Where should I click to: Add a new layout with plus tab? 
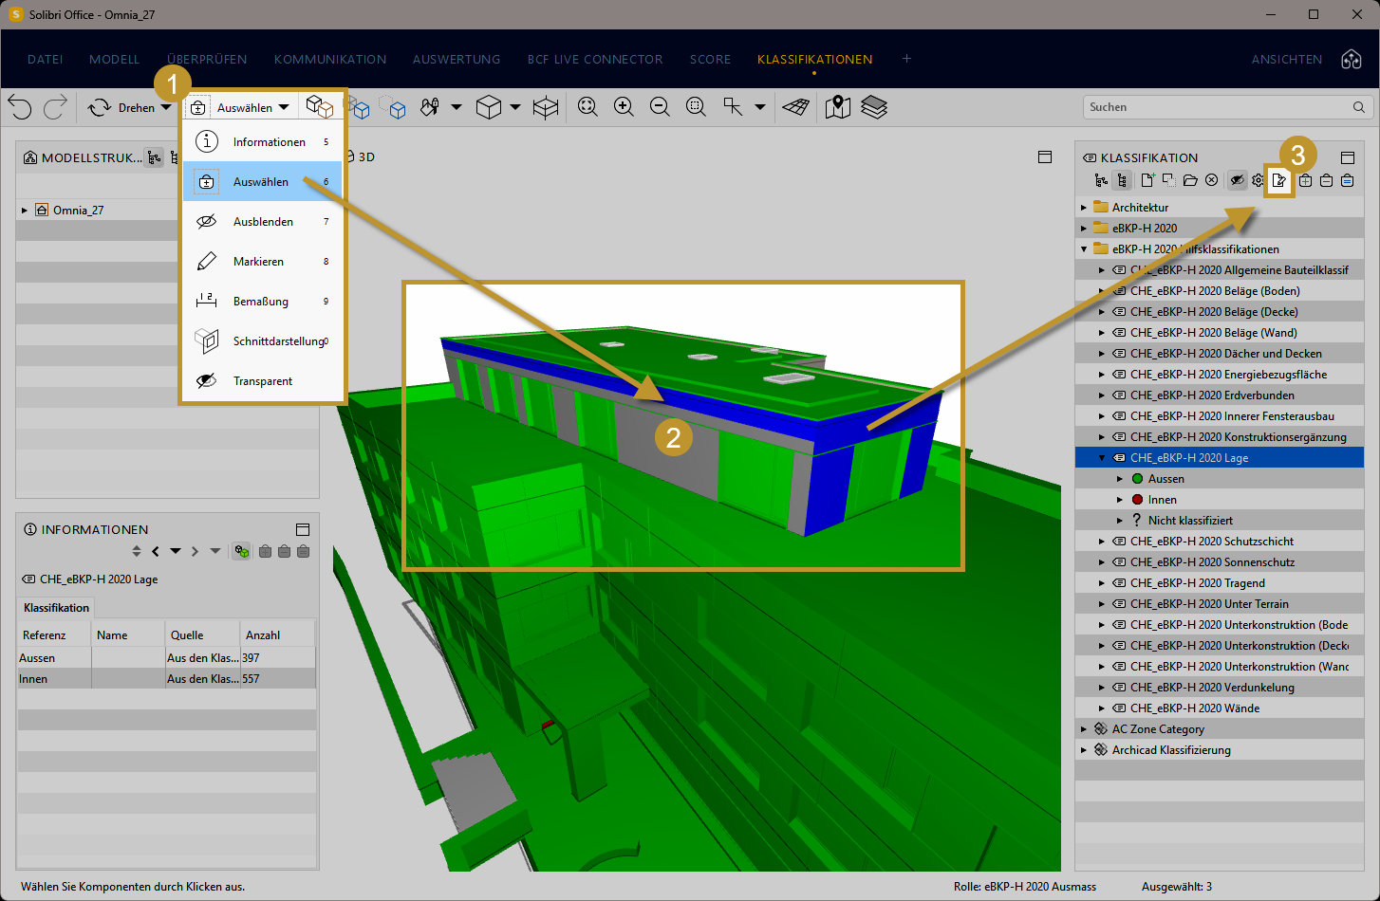906,59
